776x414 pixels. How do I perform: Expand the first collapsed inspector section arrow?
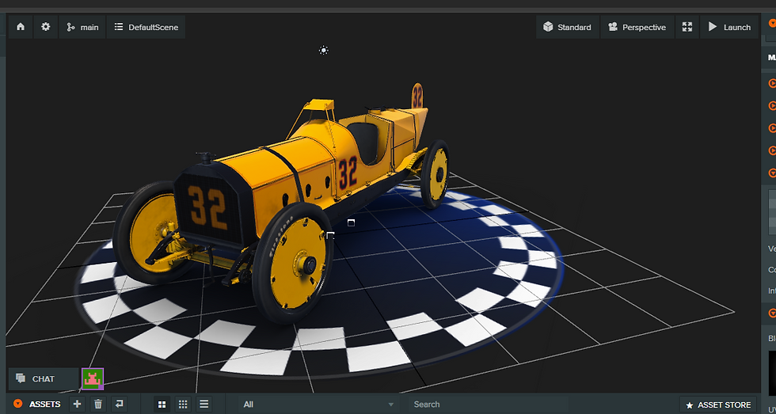pyautogui.click(x=771, y=84)
